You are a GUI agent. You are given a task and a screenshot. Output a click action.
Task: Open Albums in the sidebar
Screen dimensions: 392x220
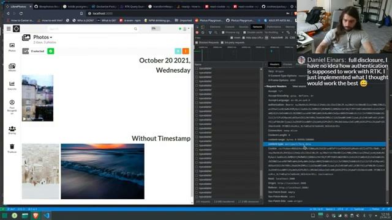pos(12,67)
